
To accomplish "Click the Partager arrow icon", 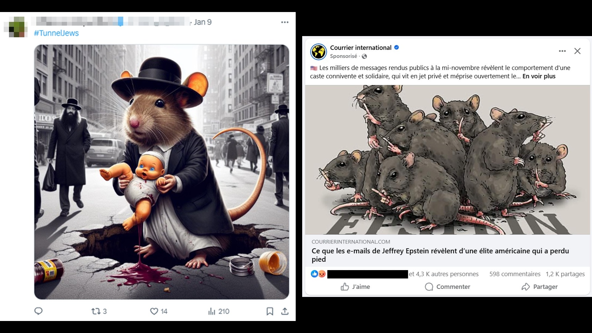I will [x=525, y=287].
